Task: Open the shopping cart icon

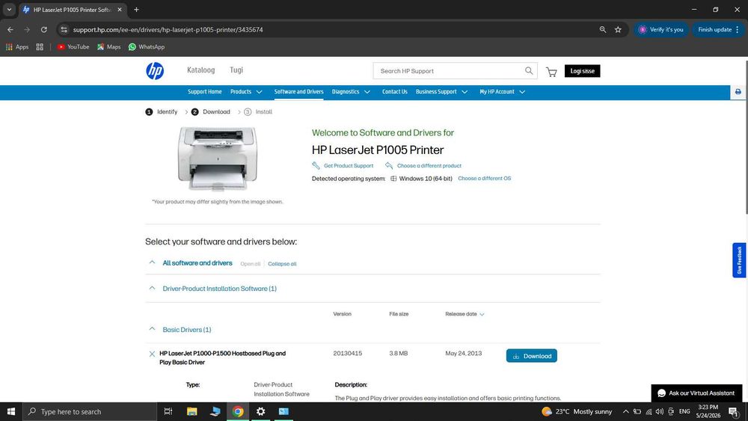Action: 551,72
